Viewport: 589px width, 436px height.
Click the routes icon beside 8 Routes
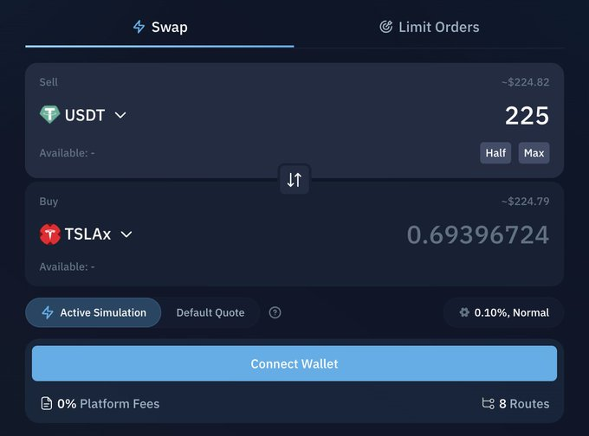coord(489,403)
